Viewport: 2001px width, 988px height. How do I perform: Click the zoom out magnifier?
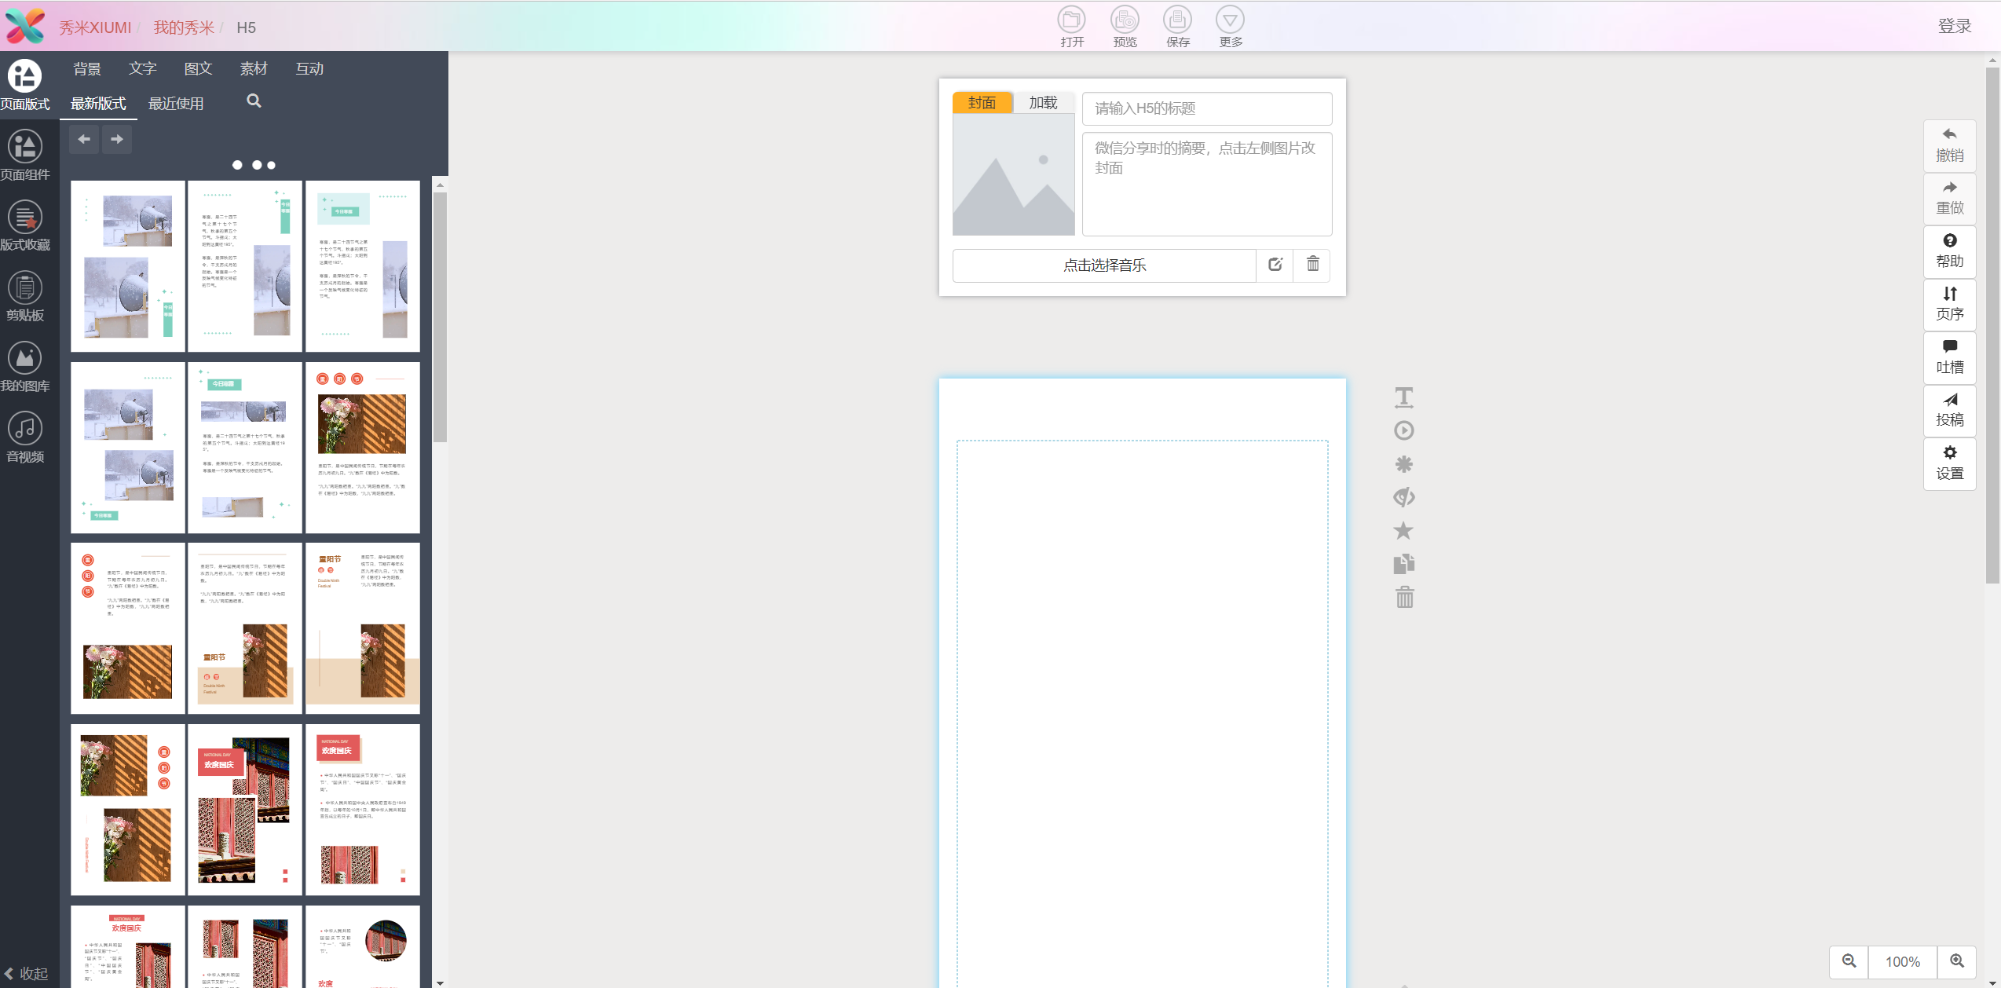(x=1849, y=961)
